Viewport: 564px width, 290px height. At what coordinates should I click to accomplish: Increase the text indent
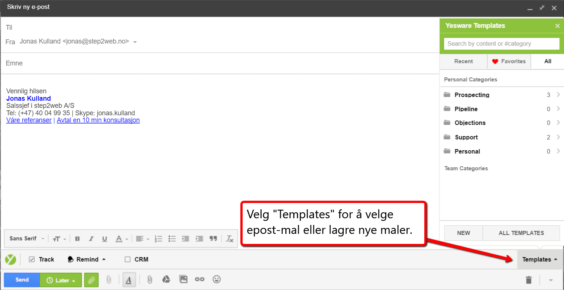(x=200, y=239)
